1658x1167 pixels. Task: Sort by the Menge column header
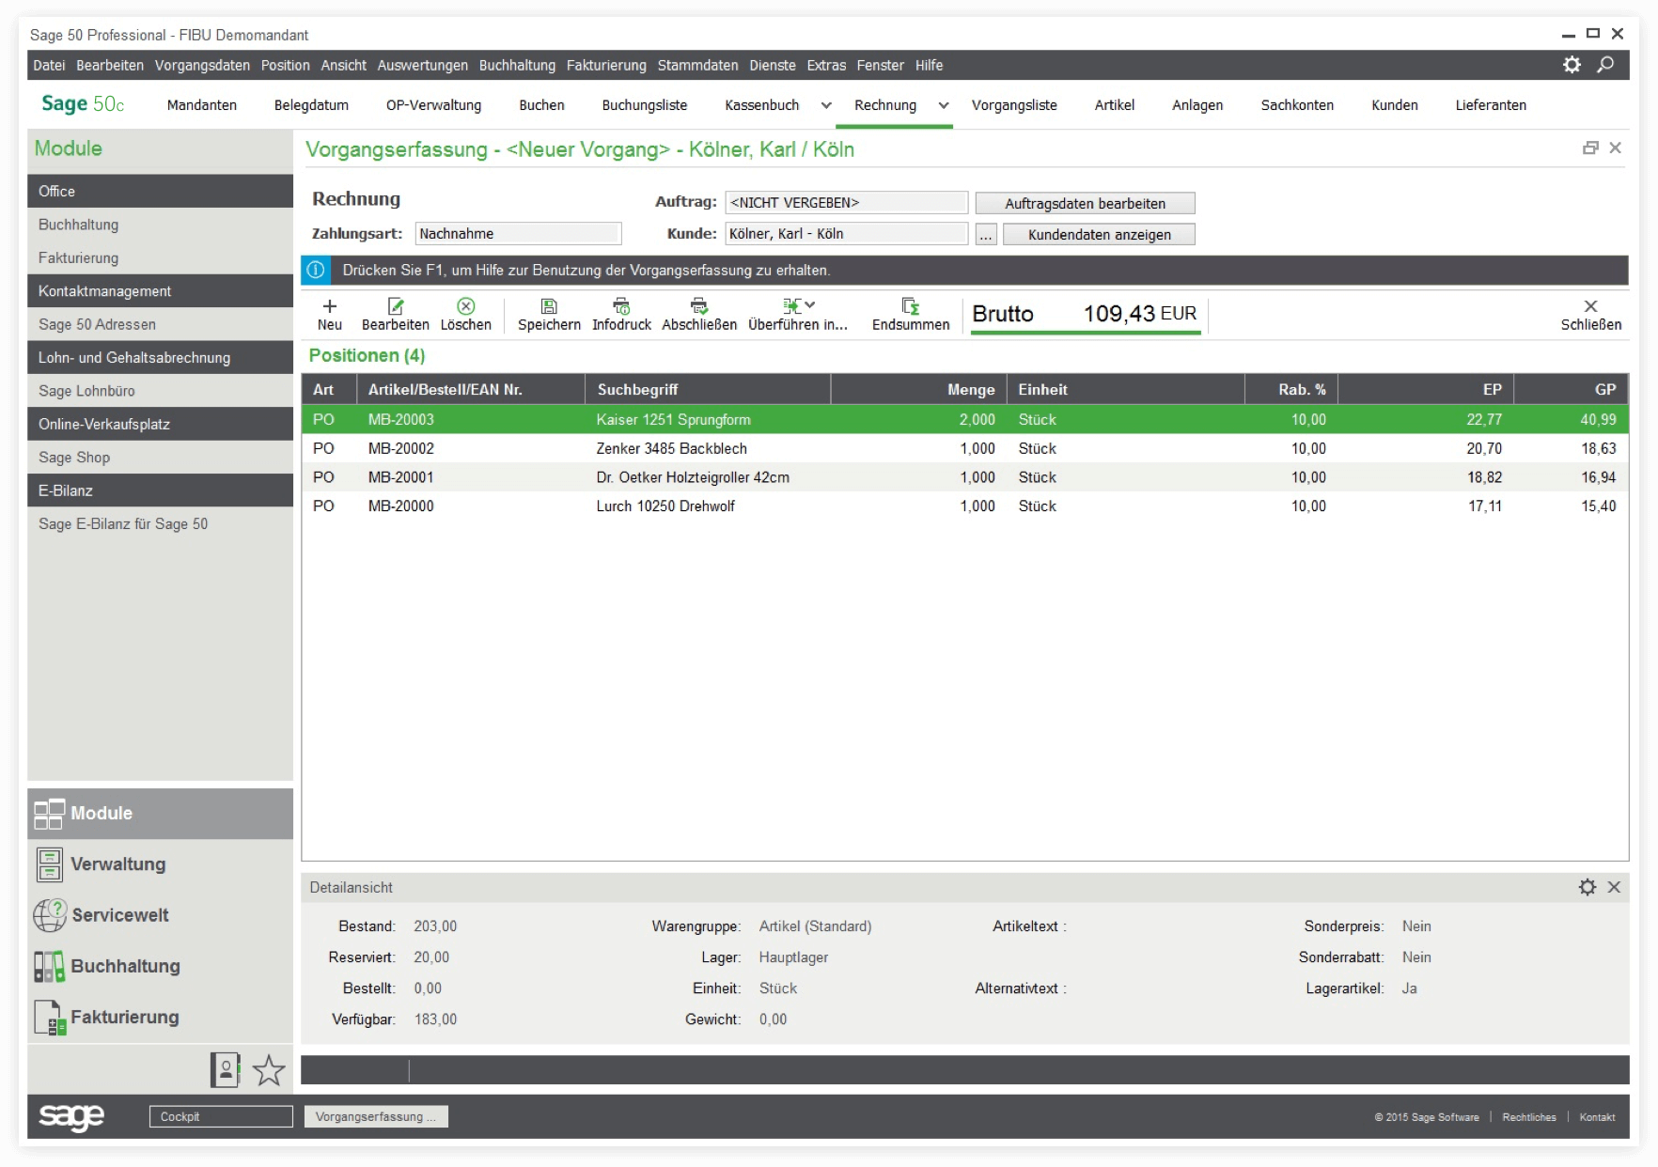point(918,389)
